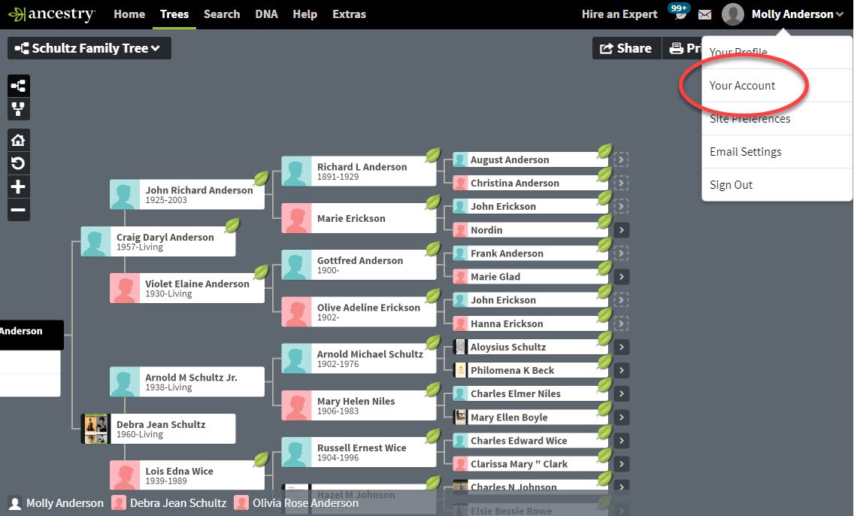Switch to pedigree view icon

[x=19, y=86]
